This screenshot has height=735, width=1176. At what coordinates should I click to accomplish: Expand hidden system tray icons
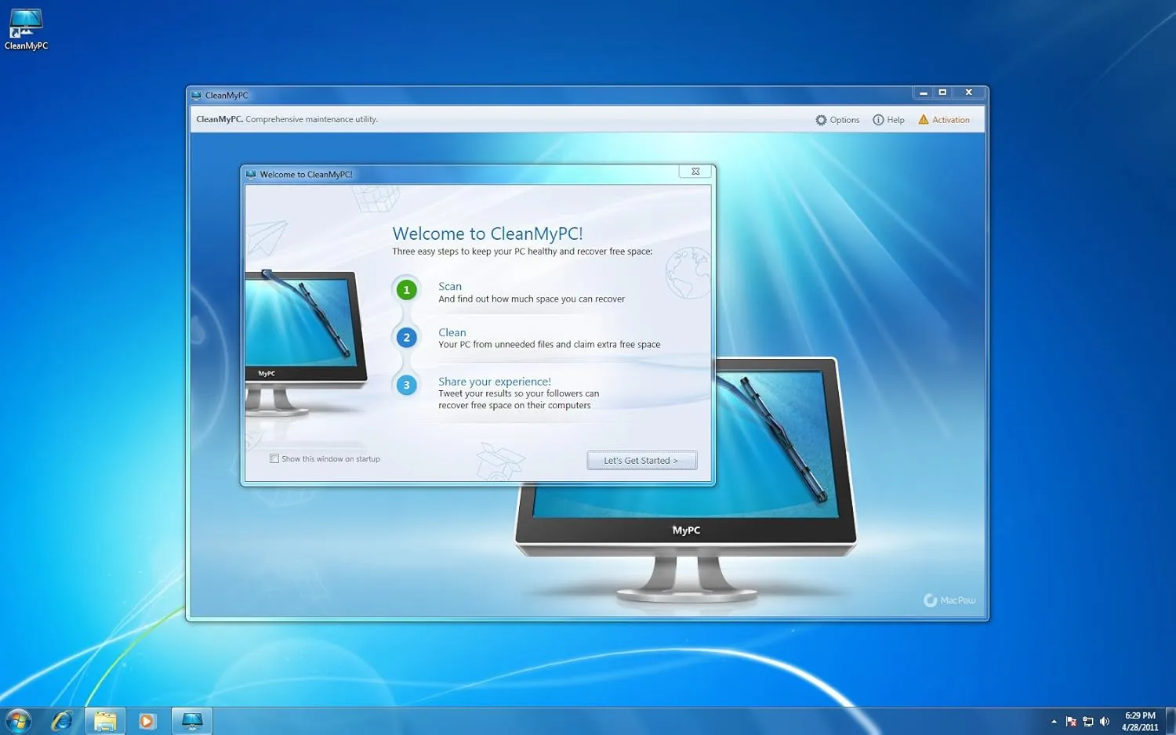1054,720
